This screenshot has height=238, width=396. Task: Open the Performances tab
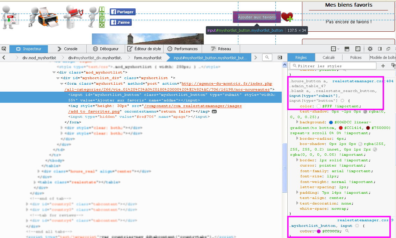point(182,49)
